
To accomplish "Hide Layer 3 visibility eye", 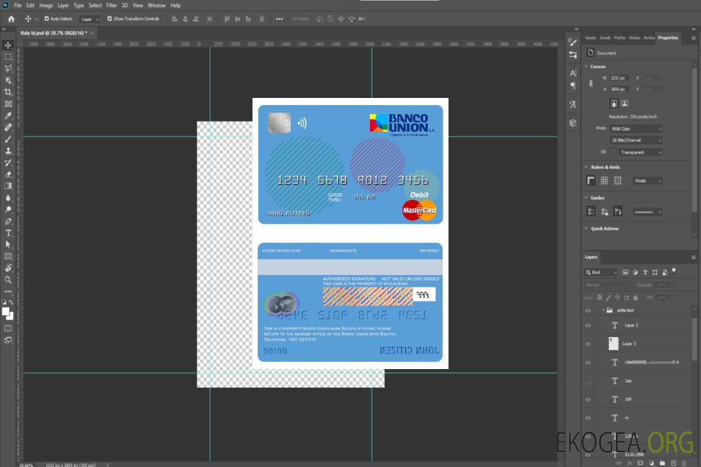I will click(588, 344).
